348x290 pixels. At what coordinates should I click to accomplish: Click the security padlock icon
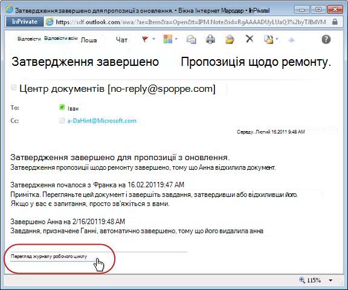[335, 22]
